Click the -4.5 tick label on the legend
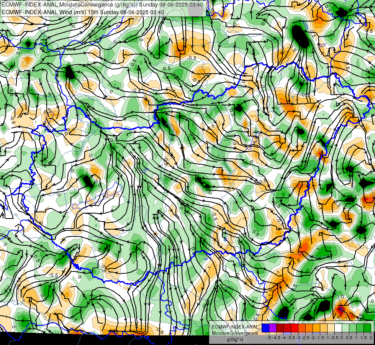This screenshot has height=345, width=375. point(277,338)
